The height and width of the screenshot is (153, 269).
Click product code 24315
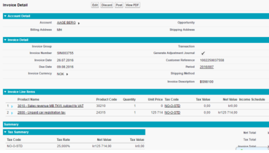pos(101,113)
